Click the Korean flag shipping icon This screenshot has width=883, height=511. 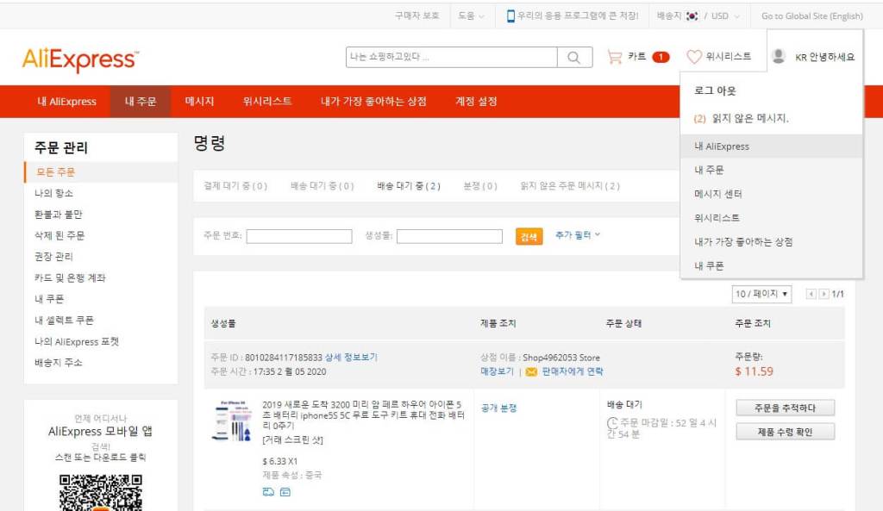coord(692,16)
